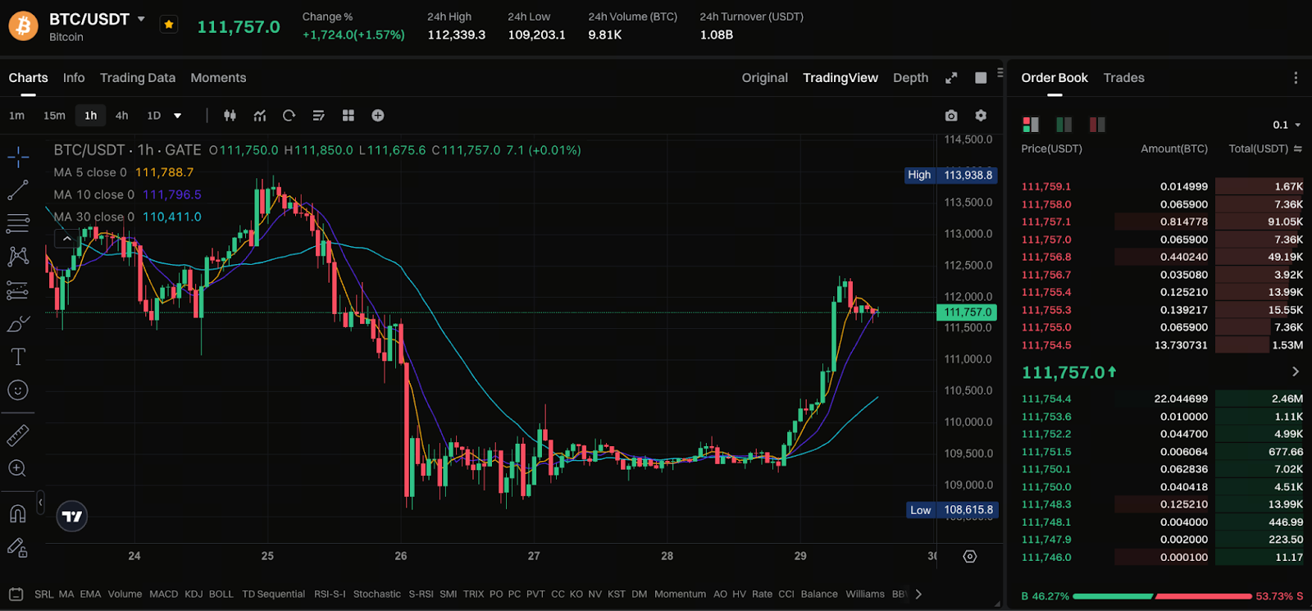This screenshot has height=611, width=1312.
Task: Select the 1h timeframe
Action: 91,116
